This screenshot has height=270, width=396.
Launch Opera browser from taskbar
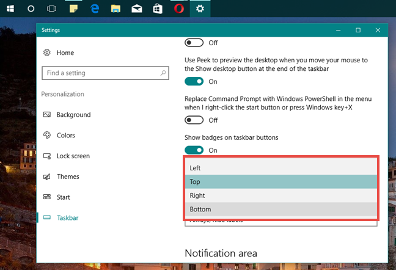(x=179, y=9)
